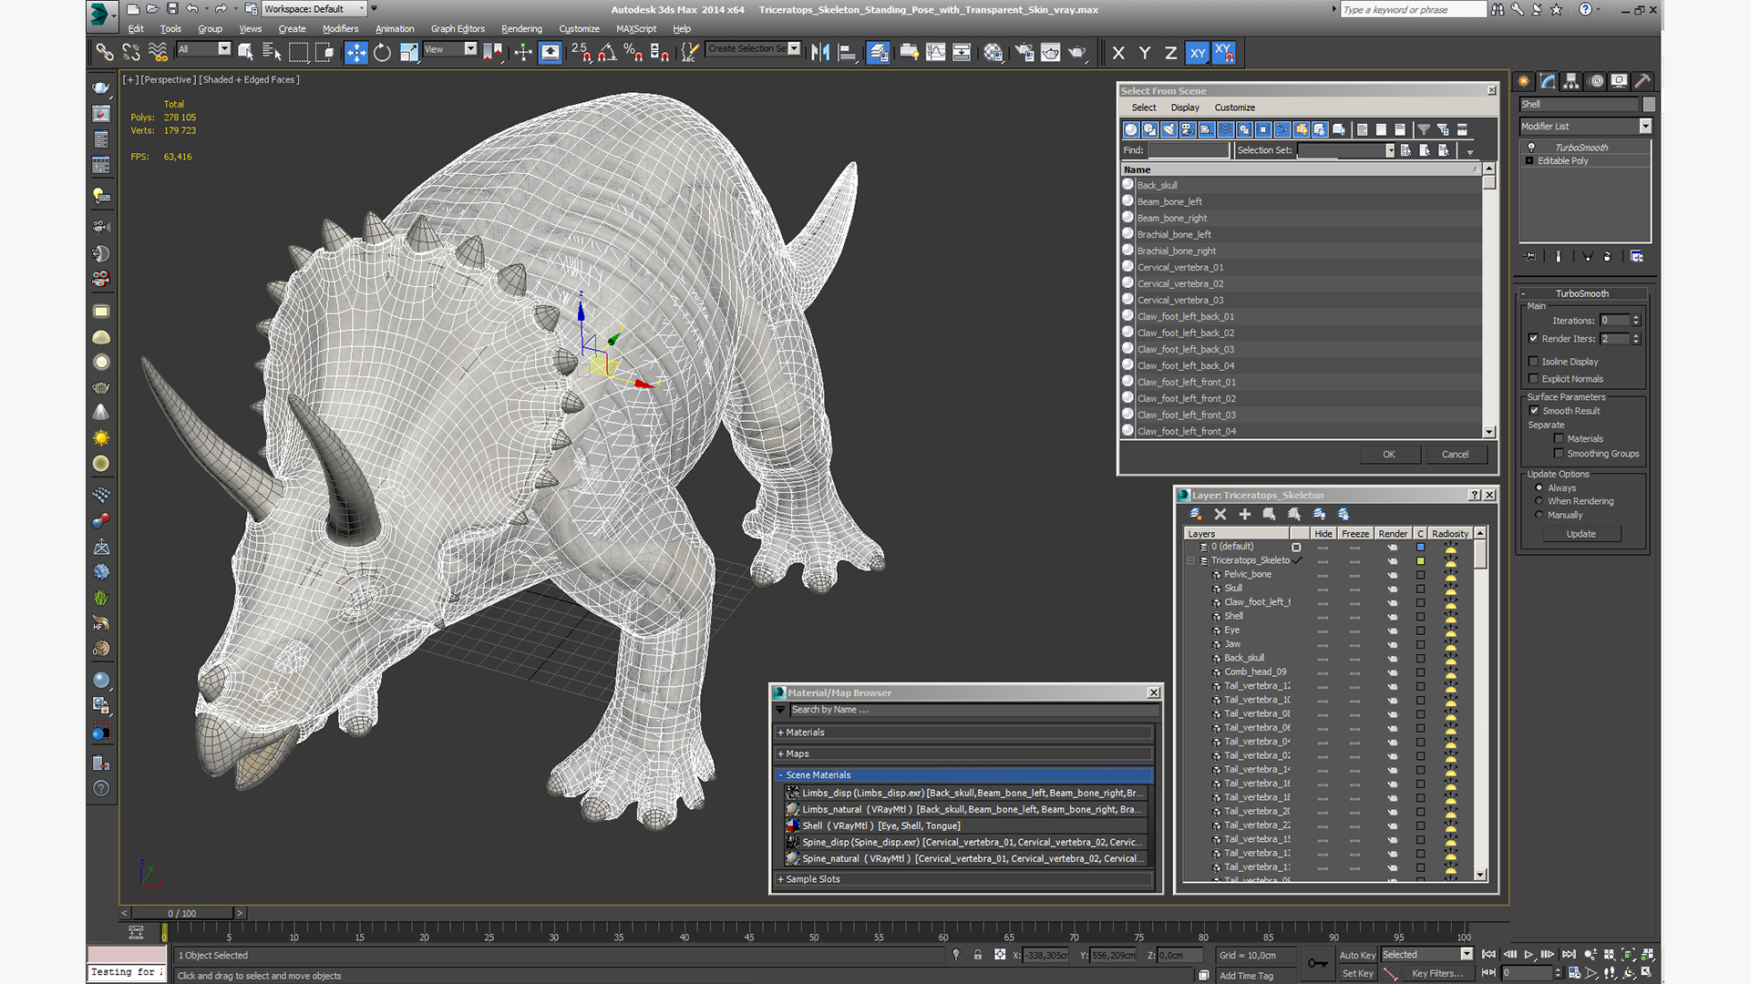Viewport: 1750px width, 984px height.
Task: Expand the Sample Slots group
Action: pos(964,880)
